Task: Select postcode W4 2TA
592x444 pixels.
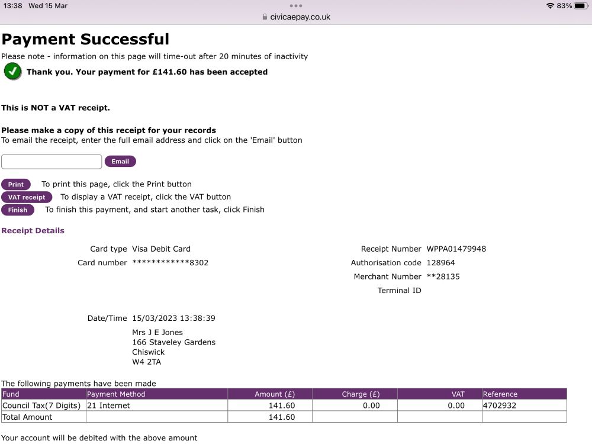Action: click(x=146, y=362)
